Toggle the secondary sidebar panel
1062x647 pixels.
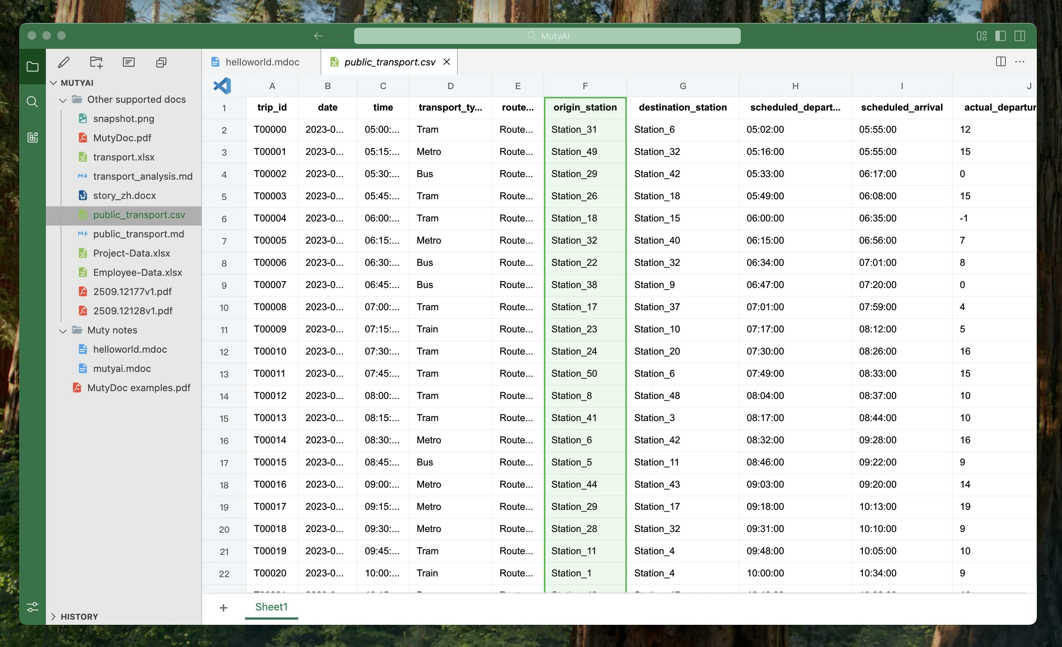(1020, 36)
